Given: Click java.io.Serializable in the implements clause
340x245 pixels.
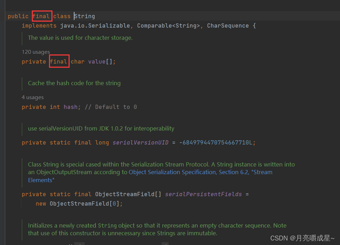Looking at the screenshot, I should [x=95, y=26].
